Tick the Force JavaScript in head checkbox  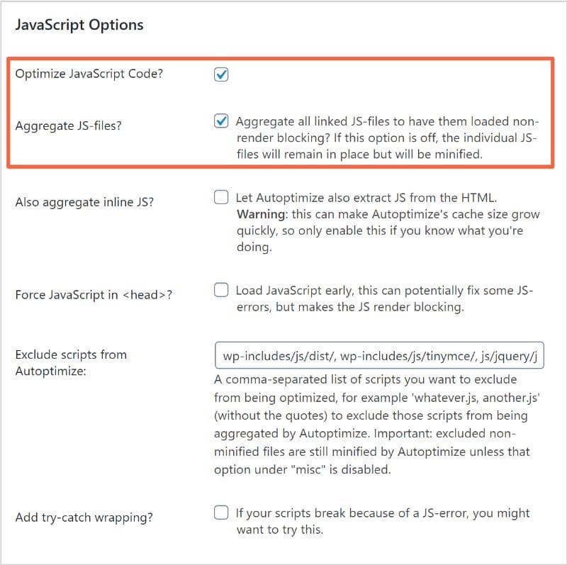click(x=221, y=290)
